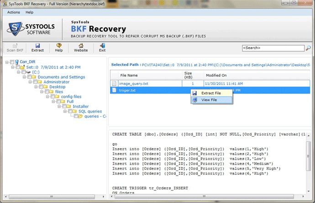Click the Corr_DIR computer icon
Image resolution: width=315 pixels, height=203 pixels.
point(17,62)
